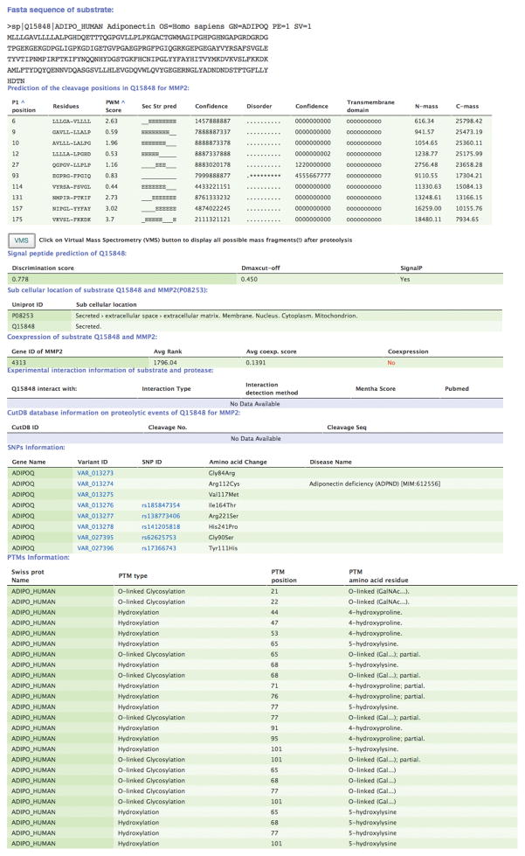525x856 pixels.
Task: Select the N-mass value 9110.55
Action: pyautogui.click(x=425, y=176)
